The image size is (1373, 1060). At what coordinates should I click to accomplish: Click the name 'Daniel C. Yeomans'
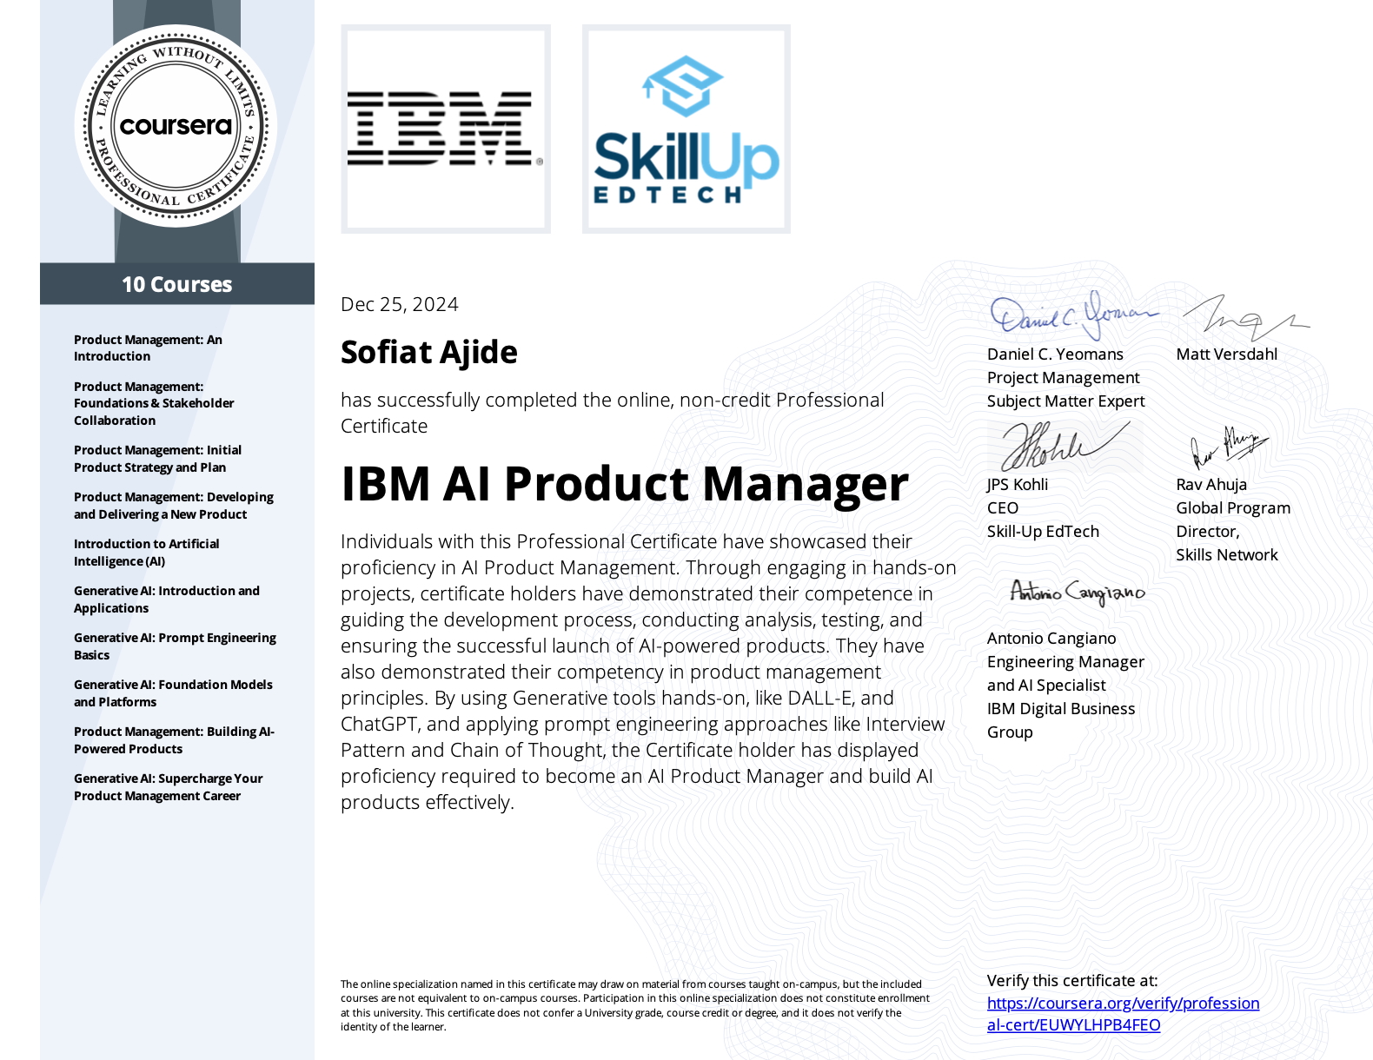[x=1055, y=354]
